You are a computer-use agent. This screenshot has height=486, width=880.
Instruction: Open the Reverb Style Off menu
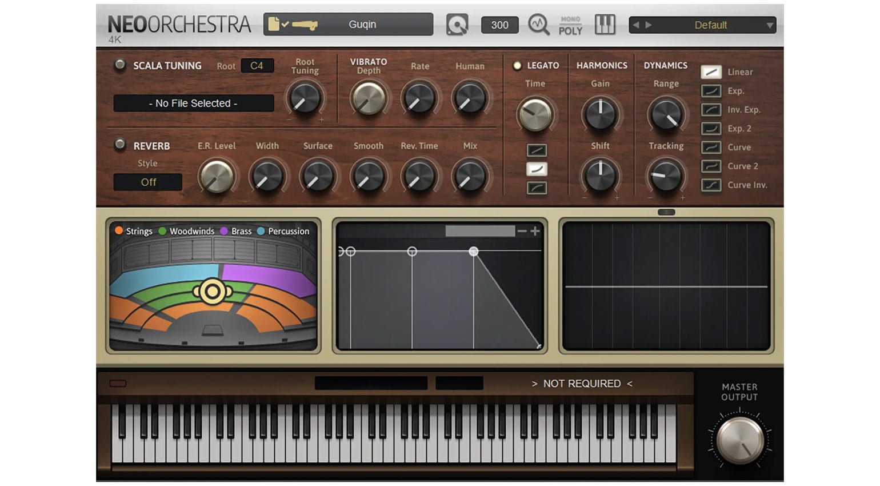pos(148,182)
